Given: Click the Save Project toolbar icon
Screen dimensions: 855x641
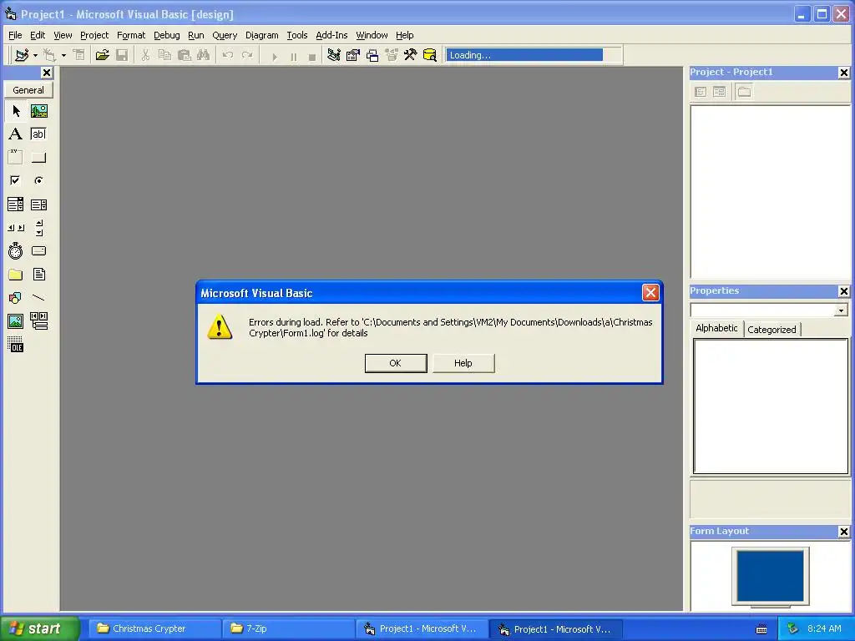Looking at the screenshot, I should pyautogui.click(x=122, y=55).
